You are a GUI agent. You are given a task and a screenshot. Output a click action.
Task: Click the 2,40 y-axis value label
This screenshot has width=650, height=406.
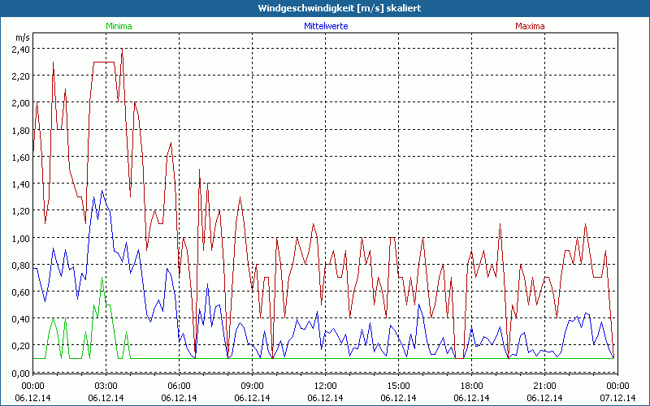click(x=20, y=49)
